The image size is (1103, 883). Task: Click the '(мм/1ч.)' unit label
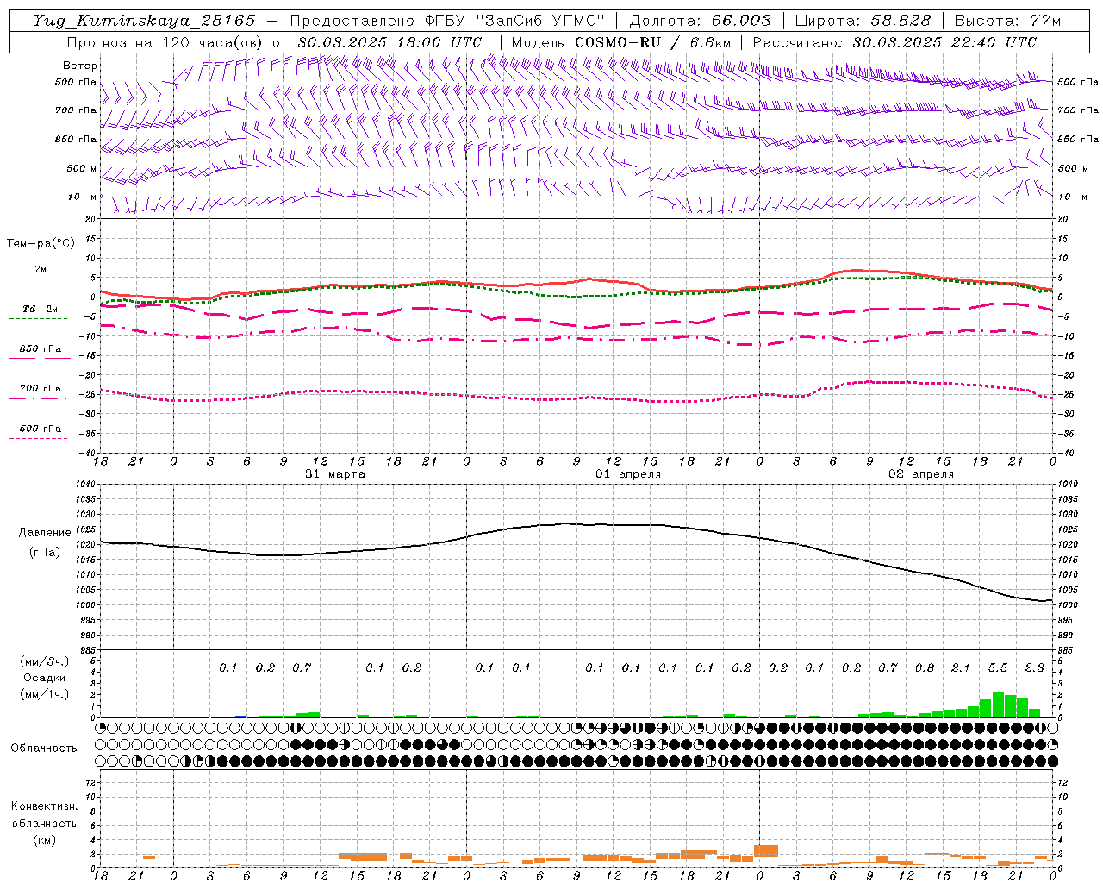click(x=45, y=695)
